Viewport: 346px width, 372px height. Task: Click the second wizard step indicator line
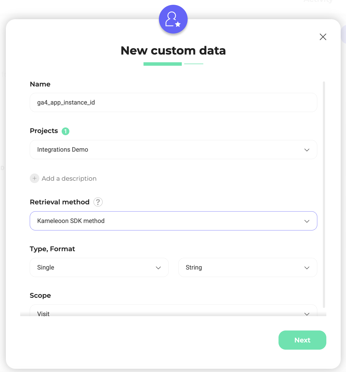pyautogui.click(x=194, y=64)
